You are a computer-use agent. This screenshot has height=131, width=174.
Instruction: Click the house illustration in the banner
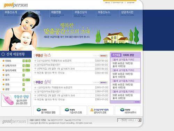pyautogui.click(x=116, y=38)
